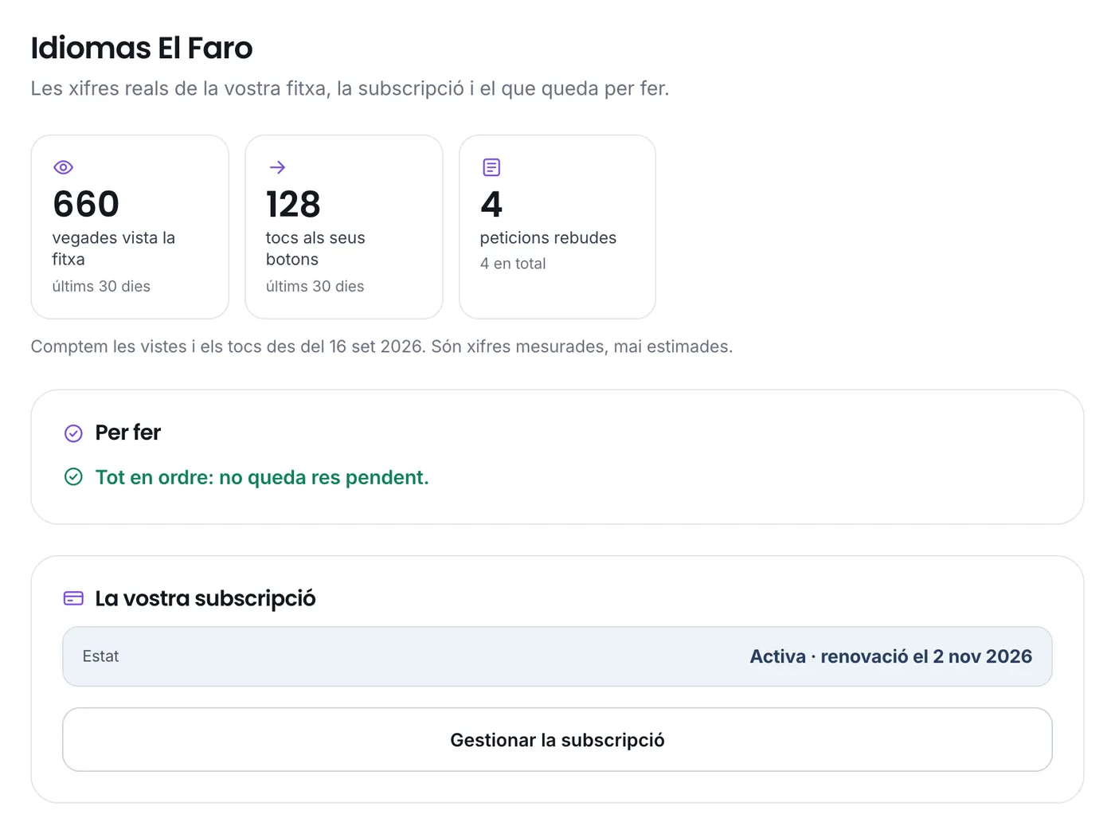Viewport: 1115px width, 834px height.
Task: Click the 'peticions rebudes' label
Action: [548, 237]
